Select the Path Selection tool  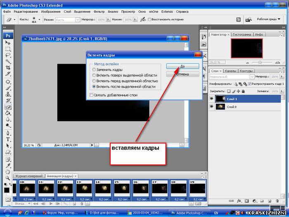point(8,145)
